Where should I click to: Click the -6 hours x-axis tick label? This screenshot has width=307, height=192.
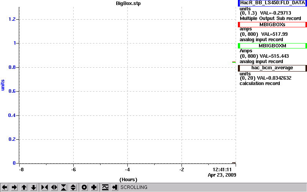73,169
